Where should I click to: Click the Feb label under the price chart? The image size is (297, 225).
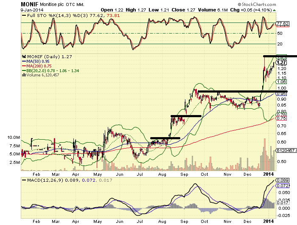click(36, 174)
